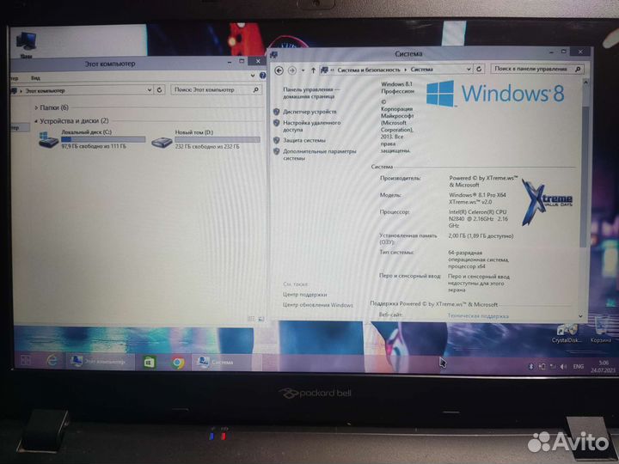Viewport: 619px width, 464px height.
Task: Minimize the Система window
Action: tap(551, 52)
